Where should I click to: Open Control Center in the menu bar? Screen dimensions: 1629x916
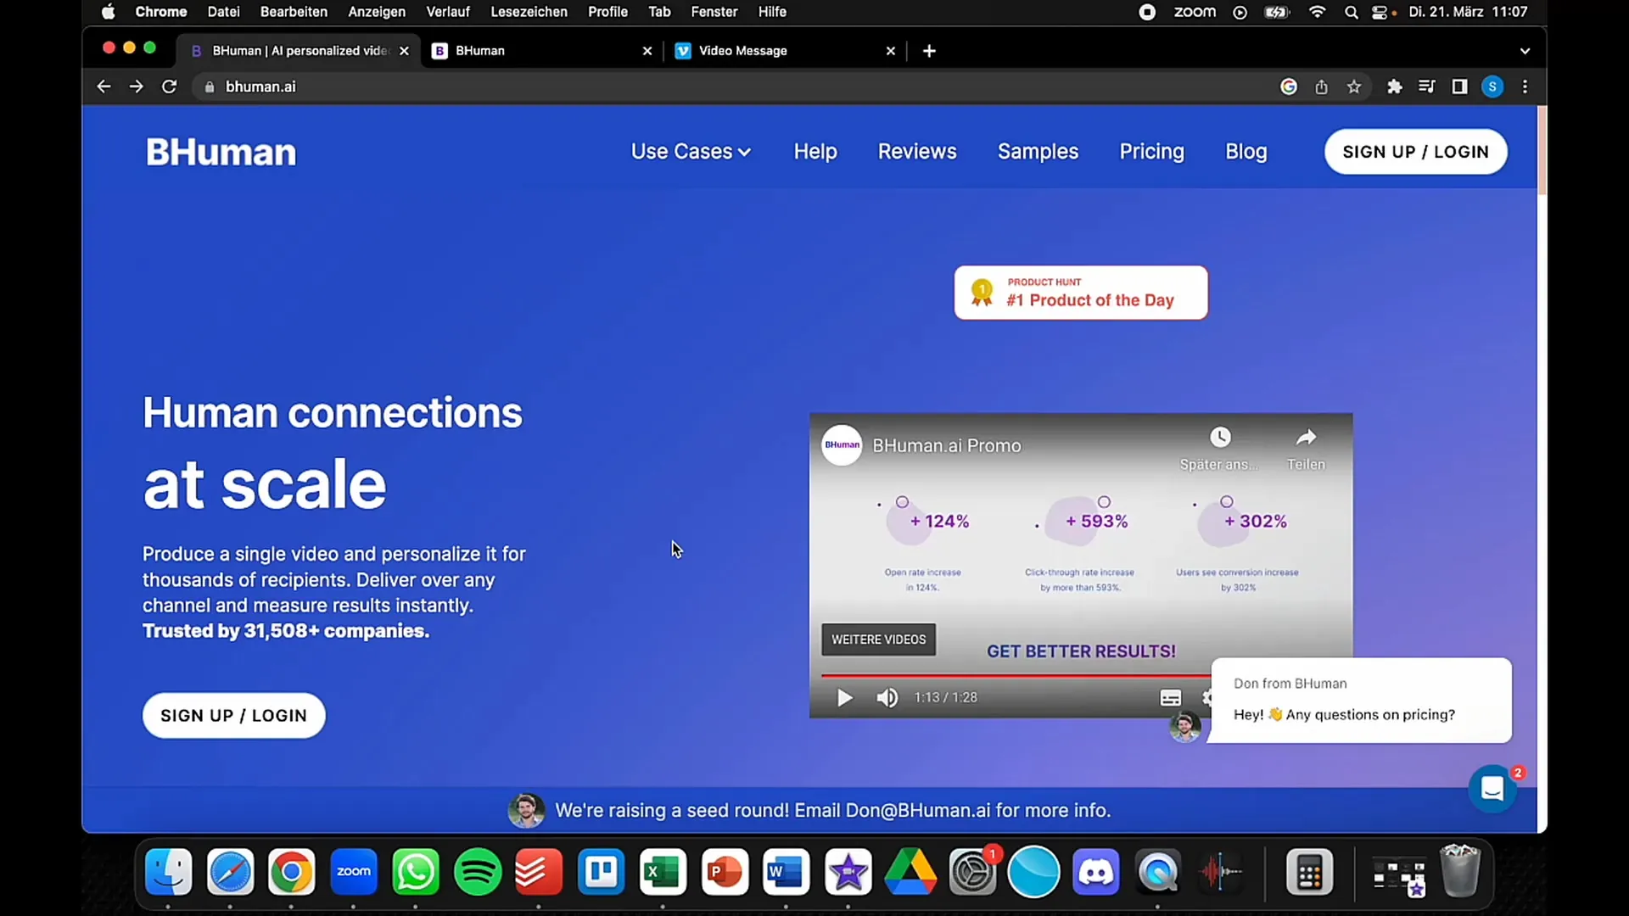pyautogui.click(x=1380, y=12)
